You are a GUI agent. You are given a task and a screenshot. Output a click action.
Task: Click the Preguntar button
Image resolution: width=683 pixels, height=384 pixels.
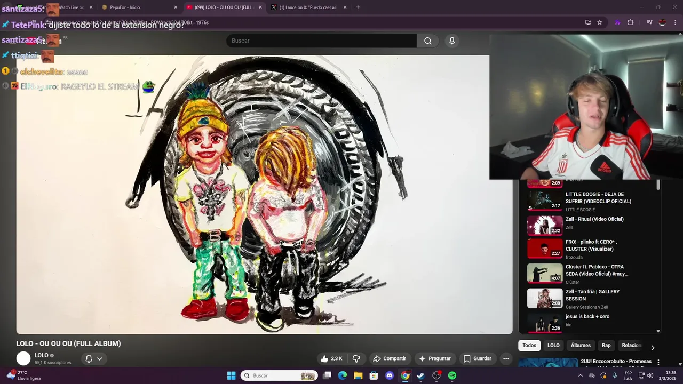click(435, 358)
